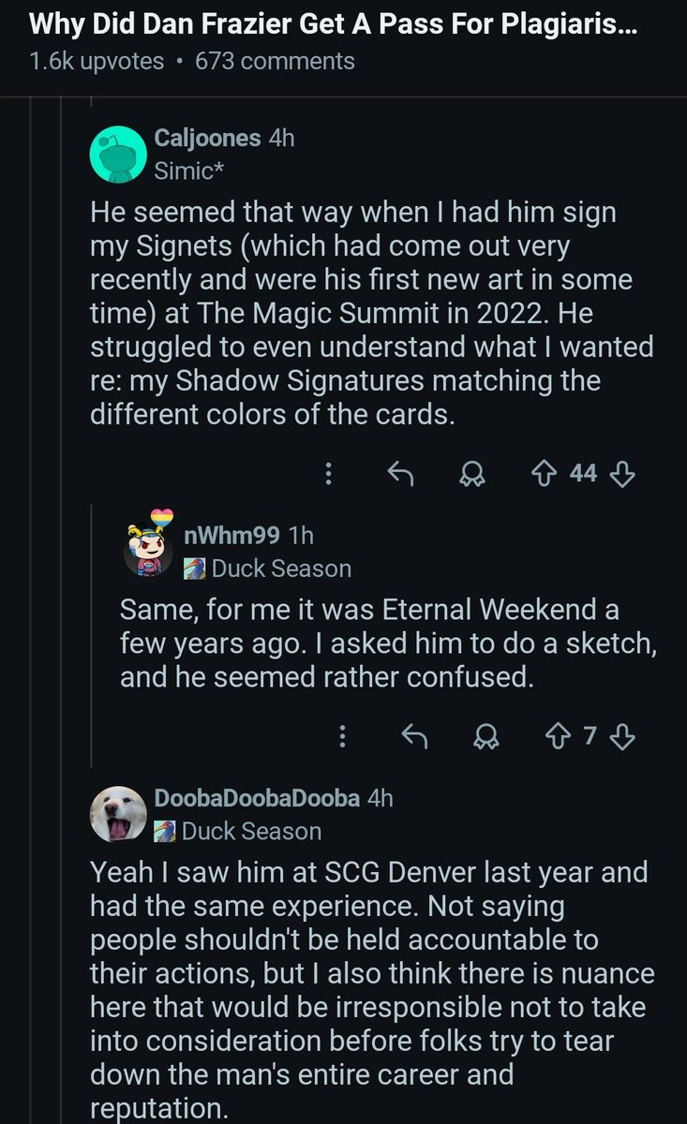Viewport: 687px width, 1124px height.
Task: Tap nWhm99's avatar image
Action: tap(148, 546)
